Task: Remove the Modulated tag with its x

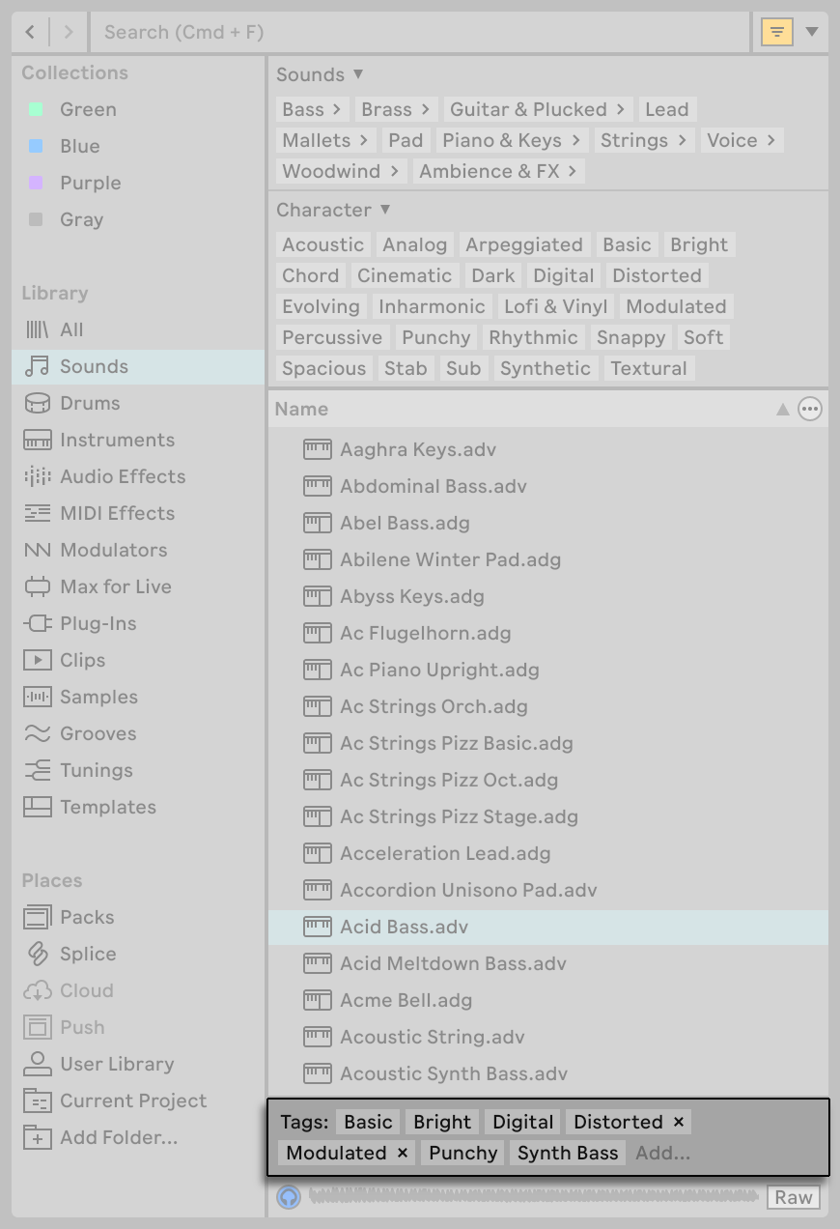Action: pos(403,1153)
